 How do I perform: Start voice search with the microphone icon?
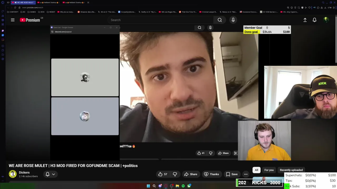pos(233,20)
